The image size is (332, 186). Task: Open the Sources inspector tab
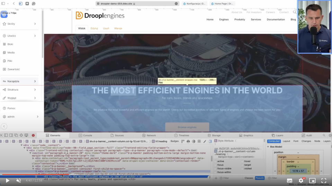coord(117,135)
